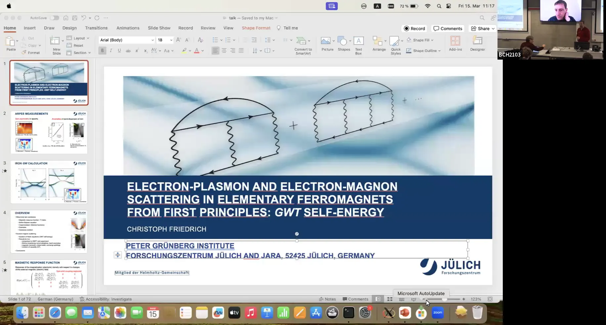Open the Share dropdown

(483, 28)
